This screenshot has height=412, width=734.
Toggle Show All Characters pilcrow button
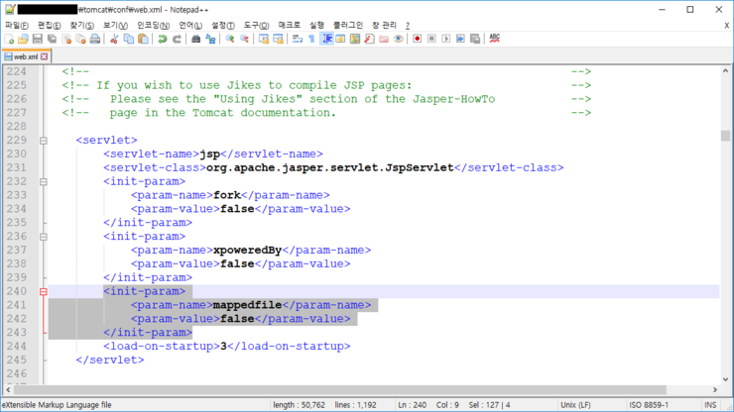[x=311, y=40]
